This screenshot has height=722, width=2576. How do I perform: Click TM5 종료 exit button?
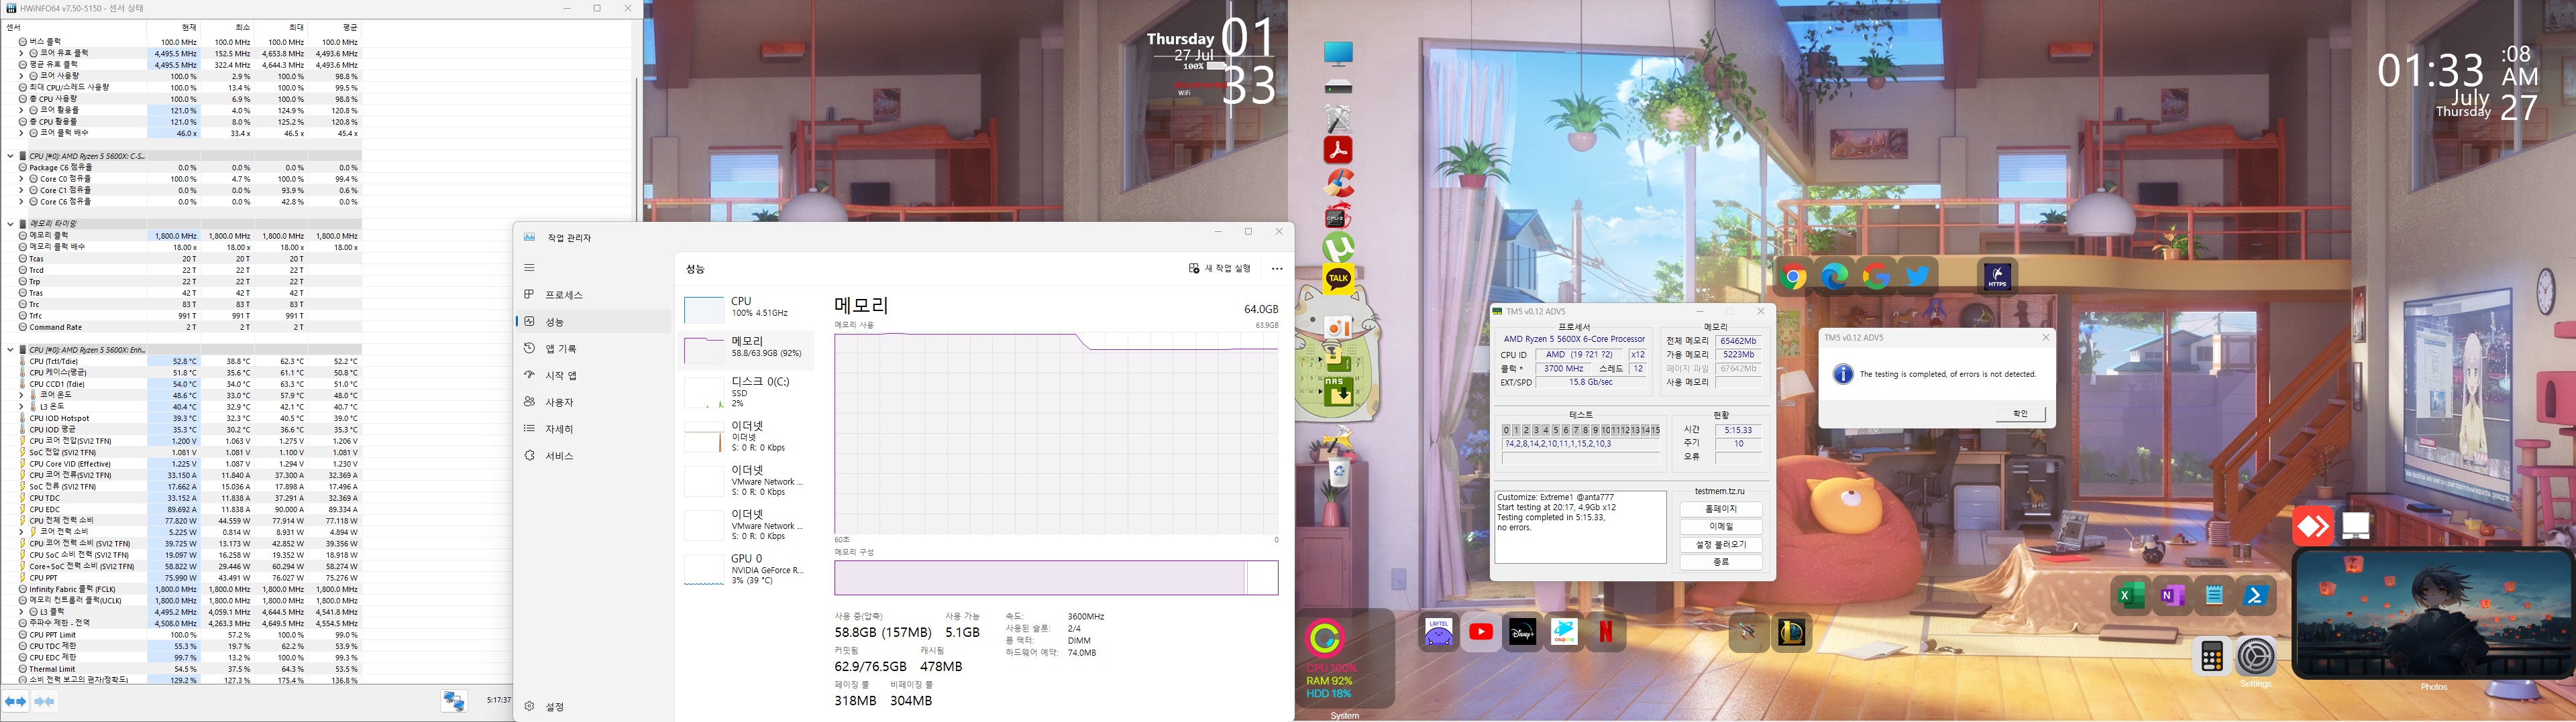(x=1721, y=563)
